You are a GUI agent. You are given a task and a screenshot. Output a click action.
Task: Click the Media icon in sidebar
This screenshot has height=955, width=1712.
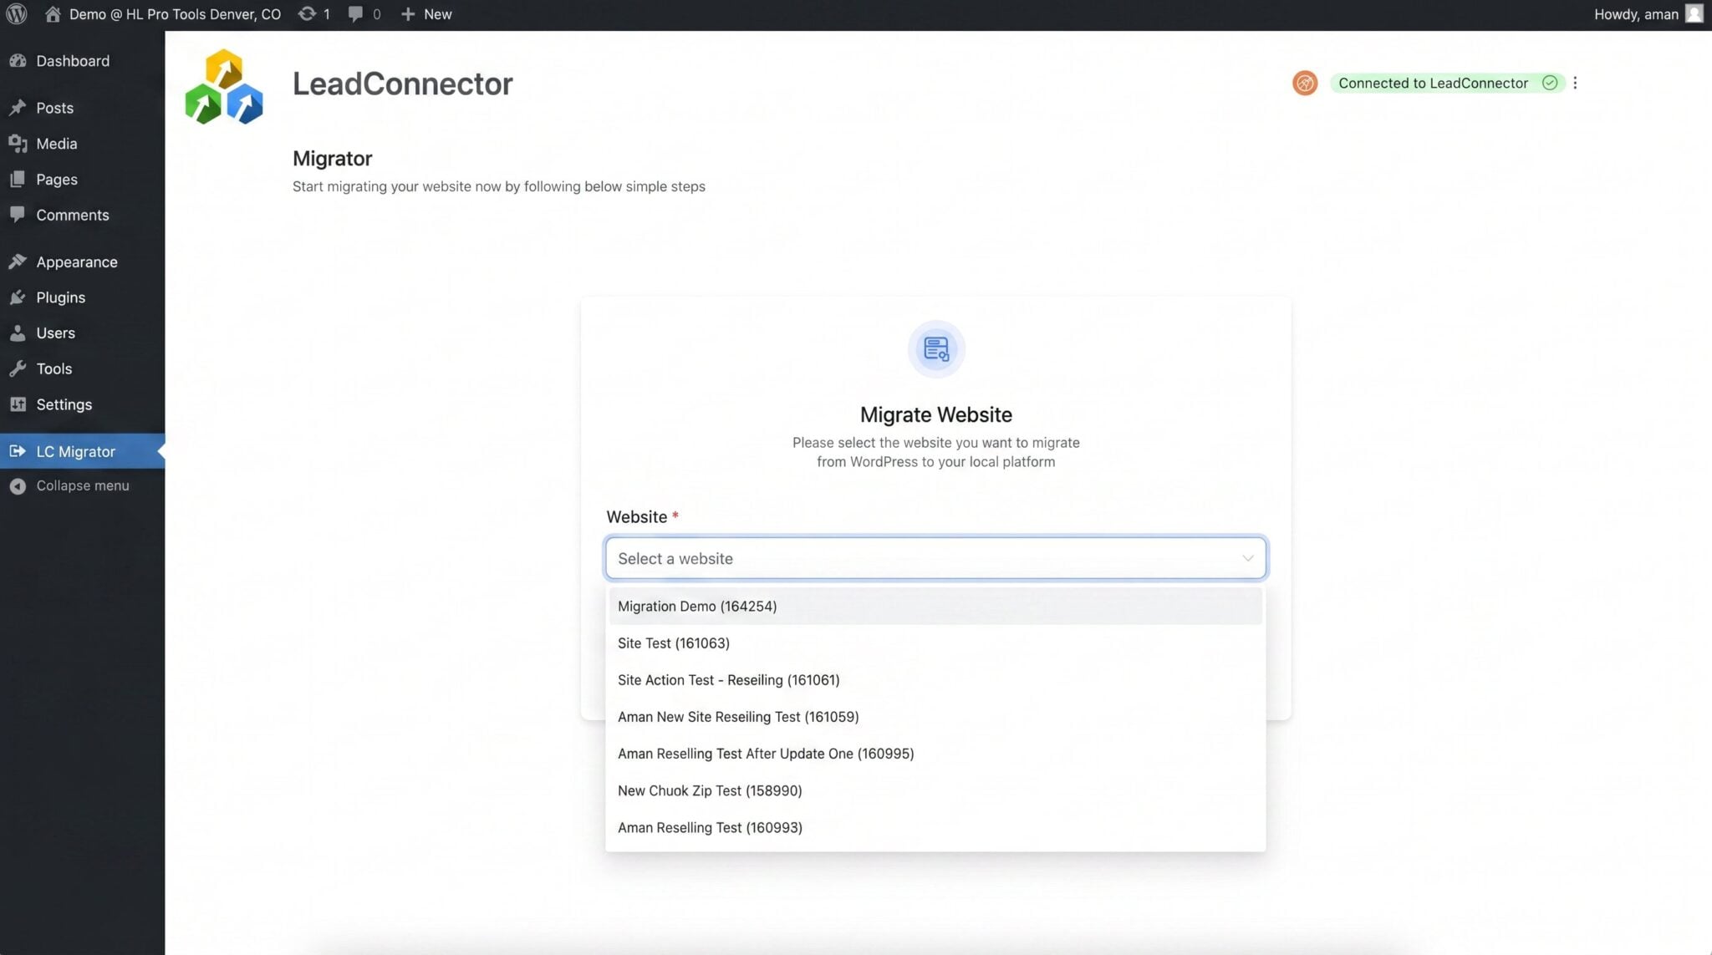[x=18, y=144]
